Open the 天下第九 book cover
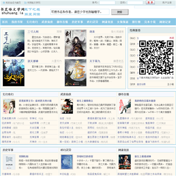The width and height of the screenshot is (176, 176). (76, 73)
